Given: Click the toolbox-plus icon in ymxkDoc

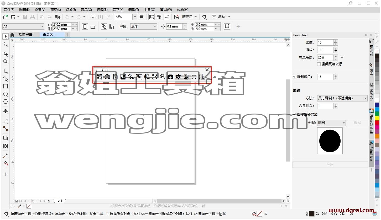Looking at the screenshot, I should click(170, 77).
